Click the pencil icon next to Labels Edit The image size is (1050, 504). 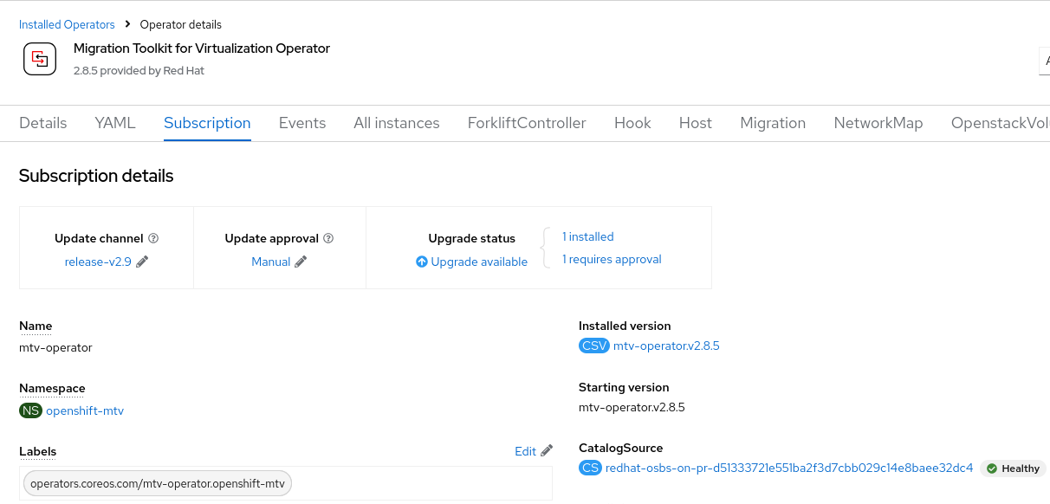coord(547,451)
